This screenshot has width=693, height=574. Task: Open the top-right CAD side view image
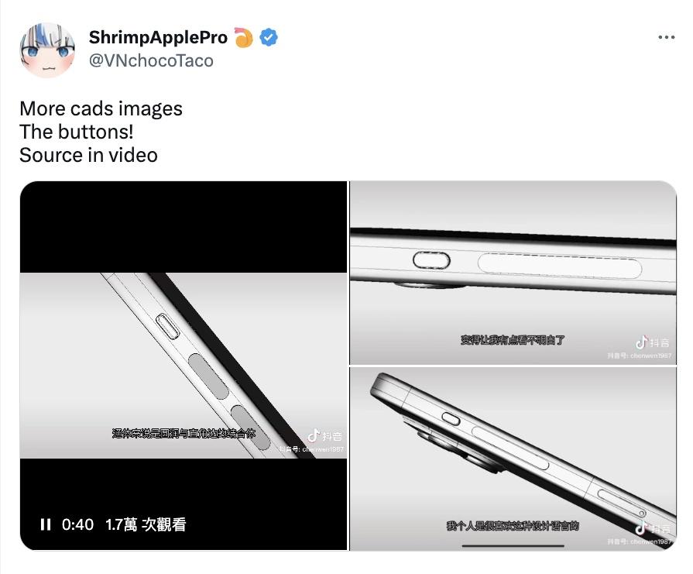(x=513, y=273)
